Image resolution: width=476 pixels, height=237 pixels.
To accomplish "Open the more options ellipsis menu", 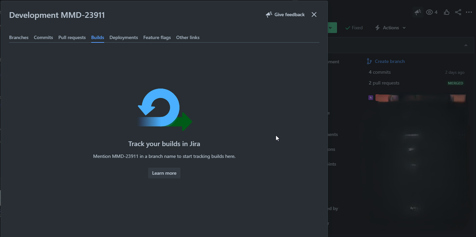I will coord(469,12).
